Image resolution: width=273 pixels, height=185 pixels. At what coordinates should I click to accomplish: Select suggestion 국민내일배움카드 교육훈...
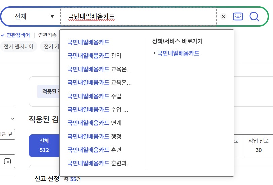tap(100, 82)
